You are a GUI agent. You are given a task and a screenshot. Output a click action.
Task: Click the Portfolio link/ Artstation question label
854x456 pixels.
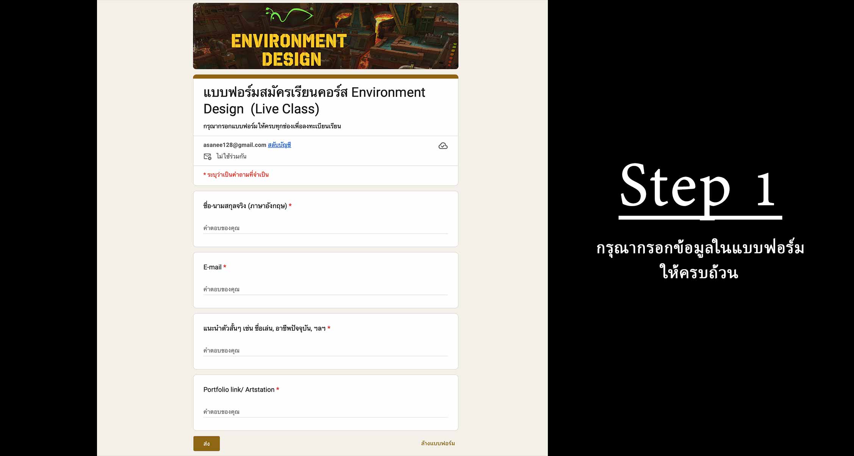pyautogui.click(x=239, y=389)
